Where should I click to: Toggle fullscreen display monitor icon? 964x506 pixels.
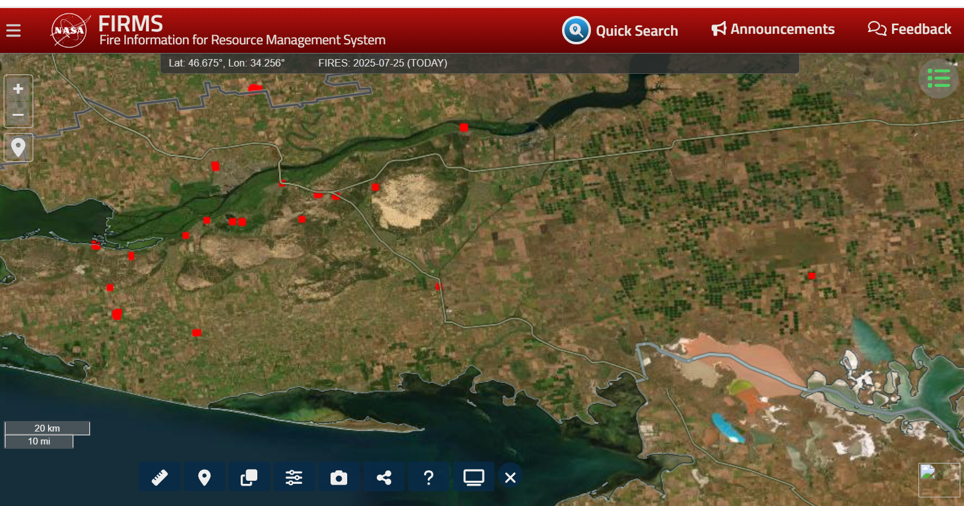(x=473, y=478)
